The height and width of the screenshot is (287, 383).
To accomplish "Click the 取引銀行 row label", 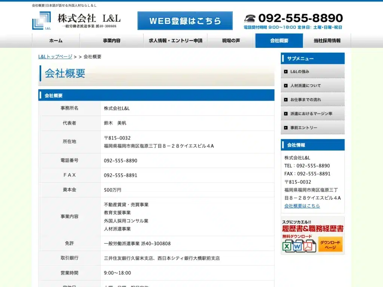I will pyautogui.click(x=69, y=258).
